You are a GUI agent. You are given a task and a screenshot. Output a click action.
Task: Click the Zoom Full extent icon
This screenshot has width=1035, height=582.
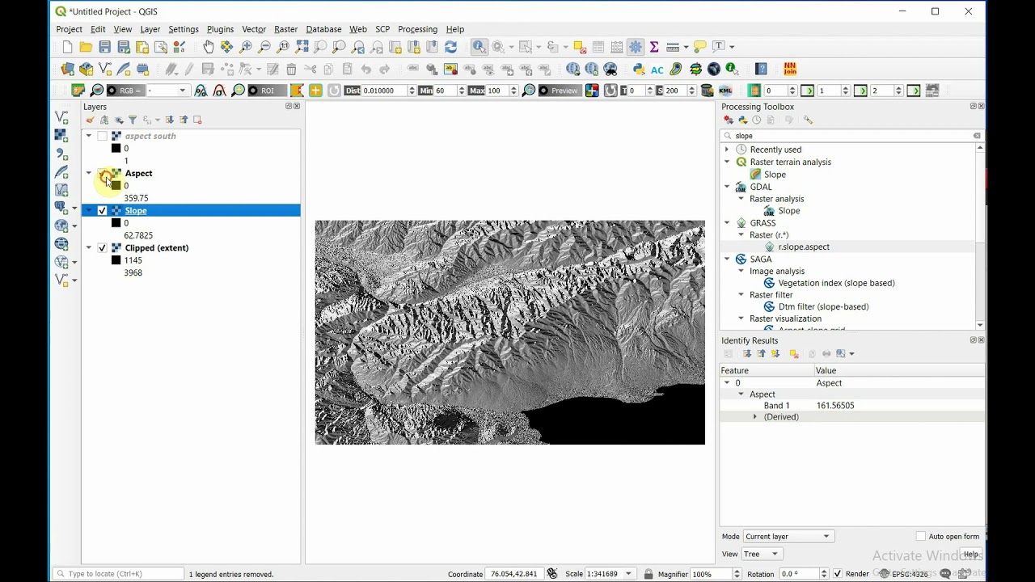[302, 47]
